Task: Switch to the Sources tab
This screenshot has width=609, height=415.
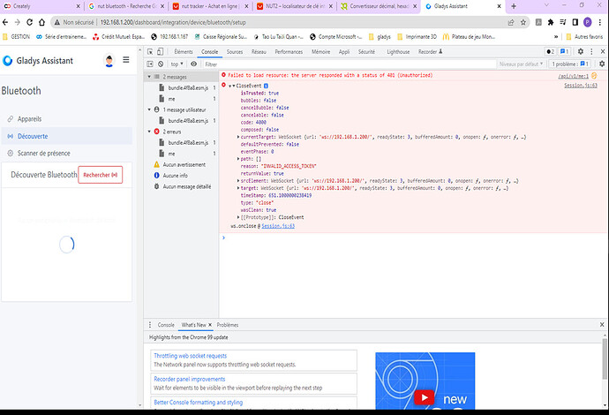Action: [235, 52]
